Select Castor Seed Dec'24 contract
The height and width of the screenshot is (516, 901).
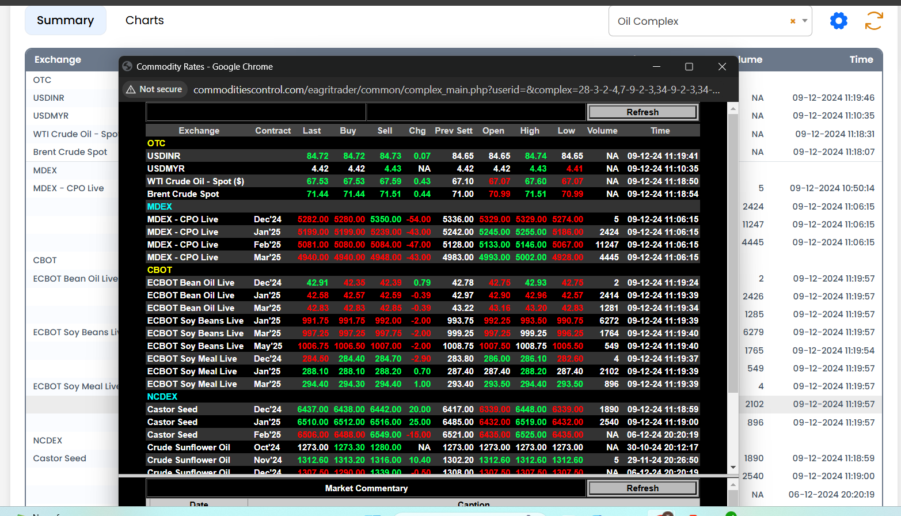[x=423, y=409]
